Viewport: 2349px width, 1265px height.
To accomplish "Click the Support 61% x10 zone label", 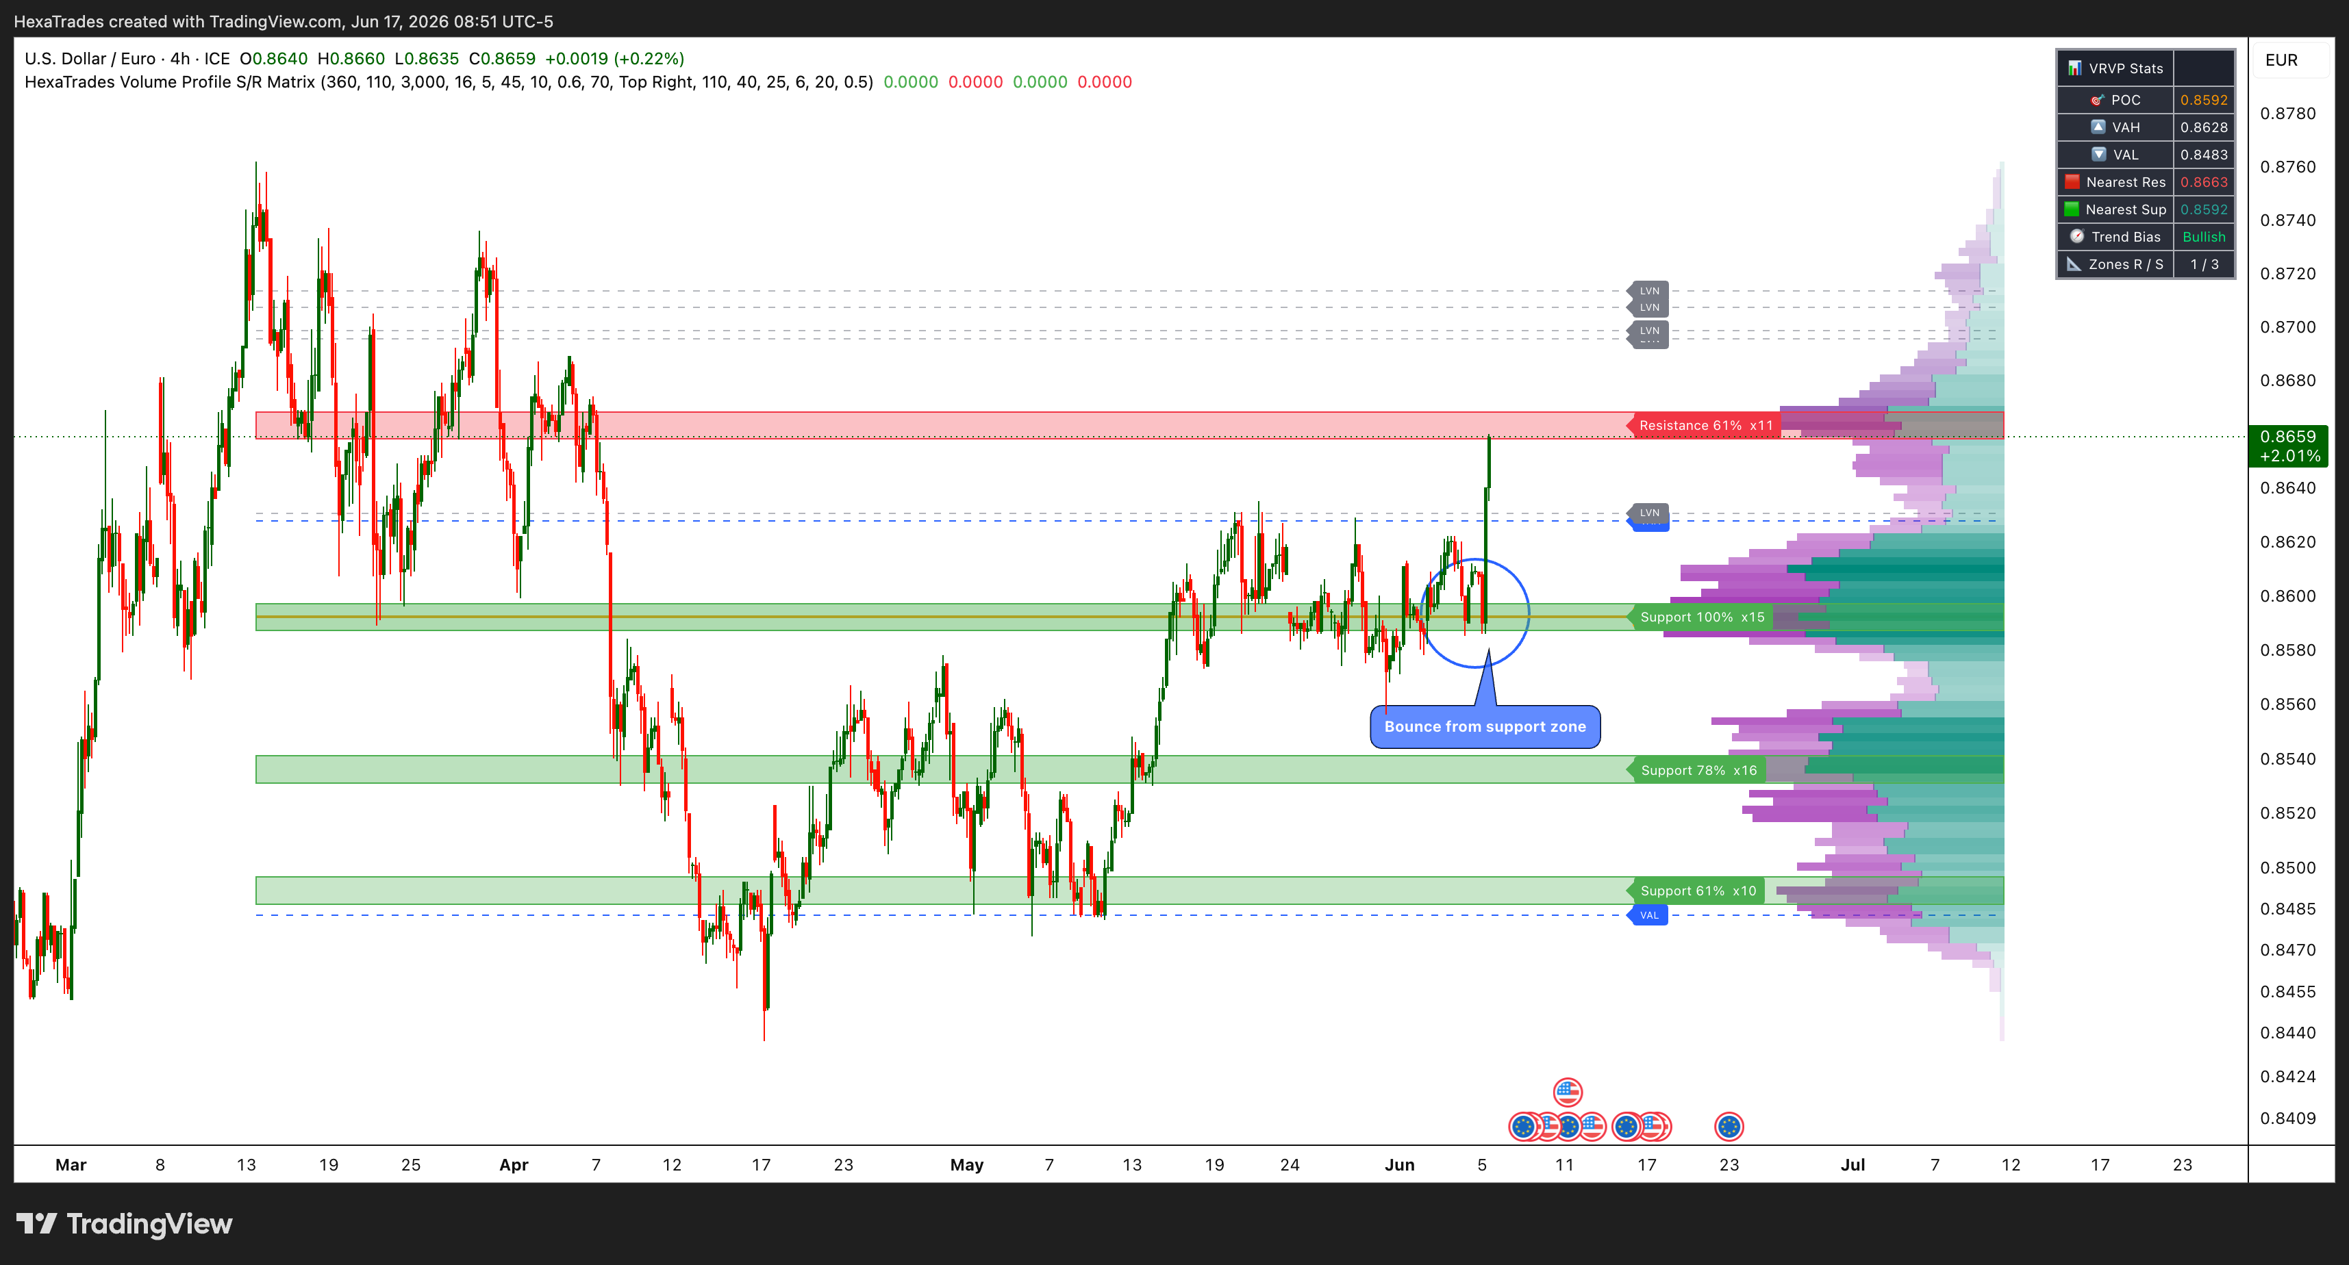I will coord(1696,891).
